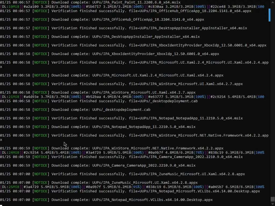
Task: Click the Verification finished line for Camera_CameraApp
Action: point(121,157)
